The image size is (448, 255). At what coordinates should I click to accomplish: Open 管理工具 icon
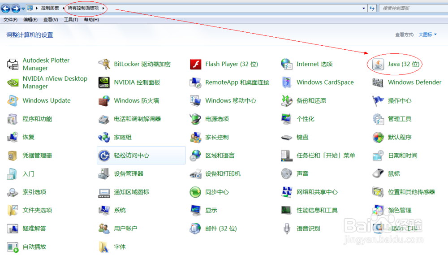tap(378, 119)
